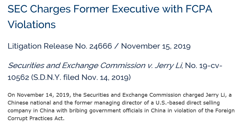Screen dimensions: 238x128
Task: Click Securities and Exchange Commission in body paragraph
Action: [132, 95]
